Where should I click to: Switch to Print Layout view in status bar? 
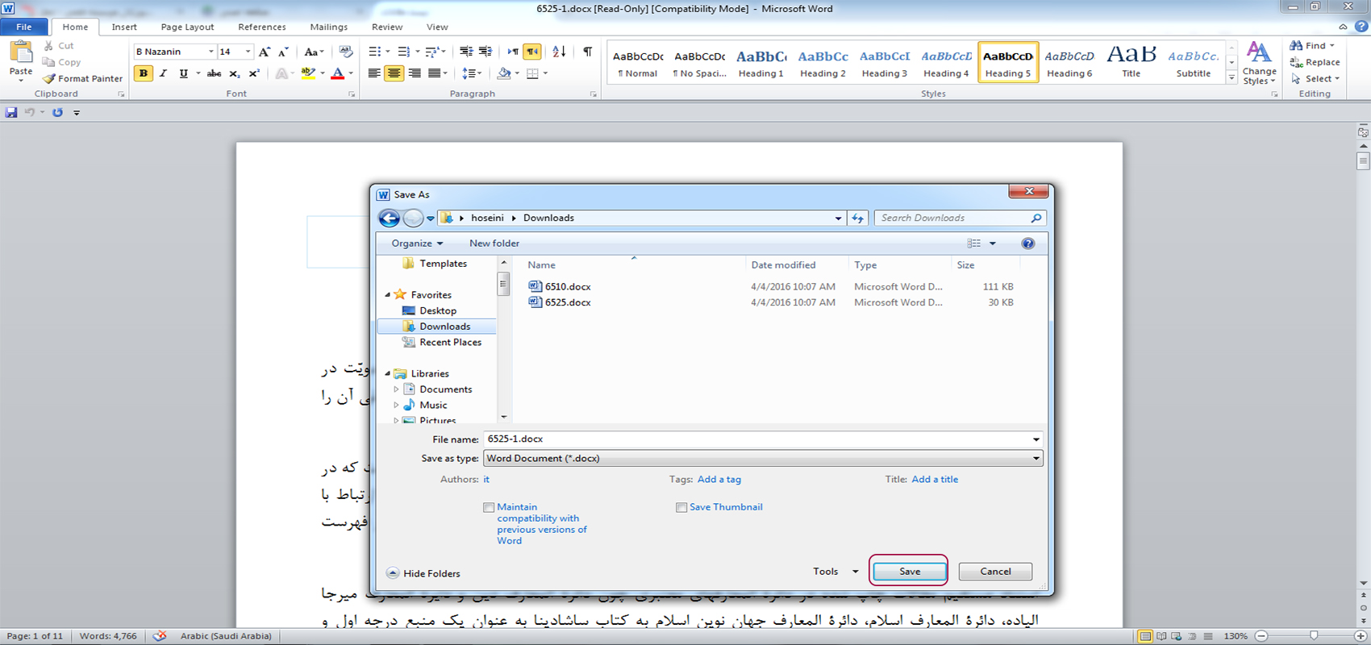click(x=1145, y=636)
